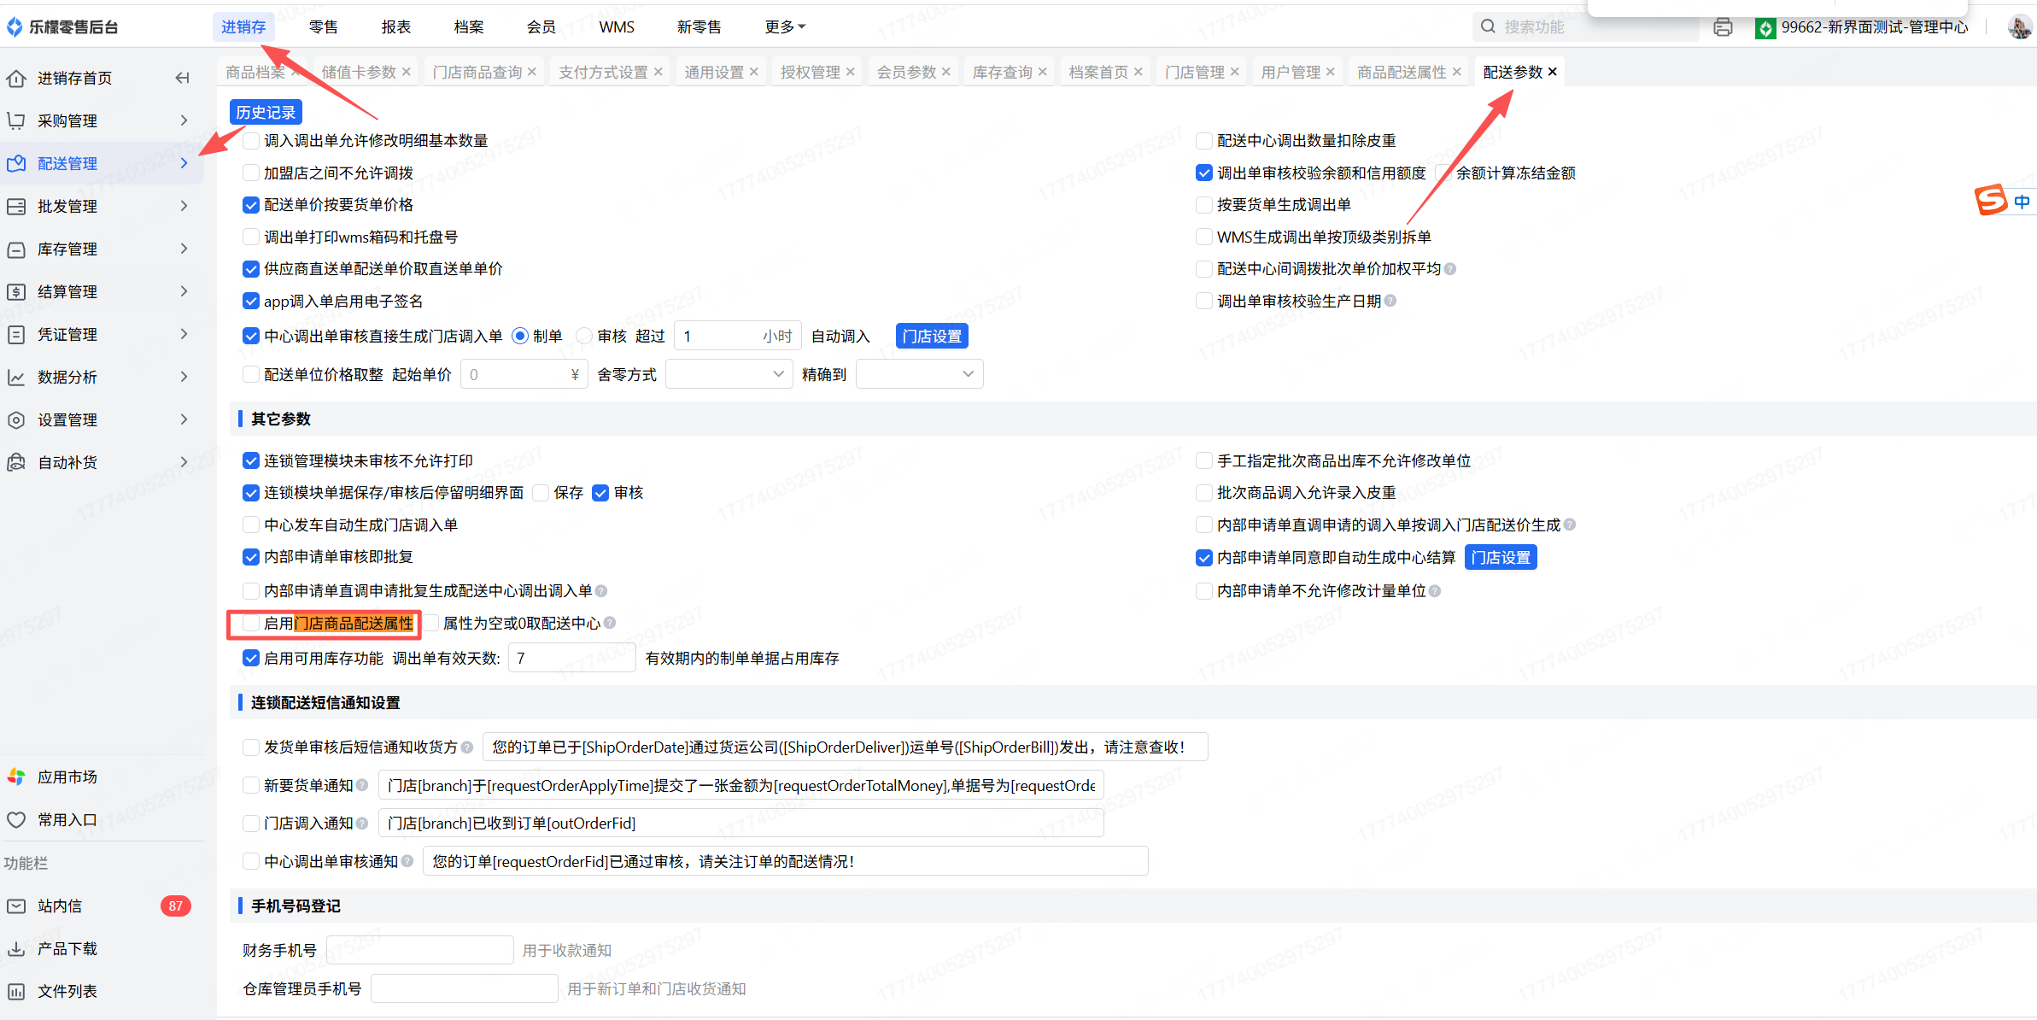Click the 调出单有效天数 input field
This screenshot has width=2037, height=1020.
click(x=571, y=659)
